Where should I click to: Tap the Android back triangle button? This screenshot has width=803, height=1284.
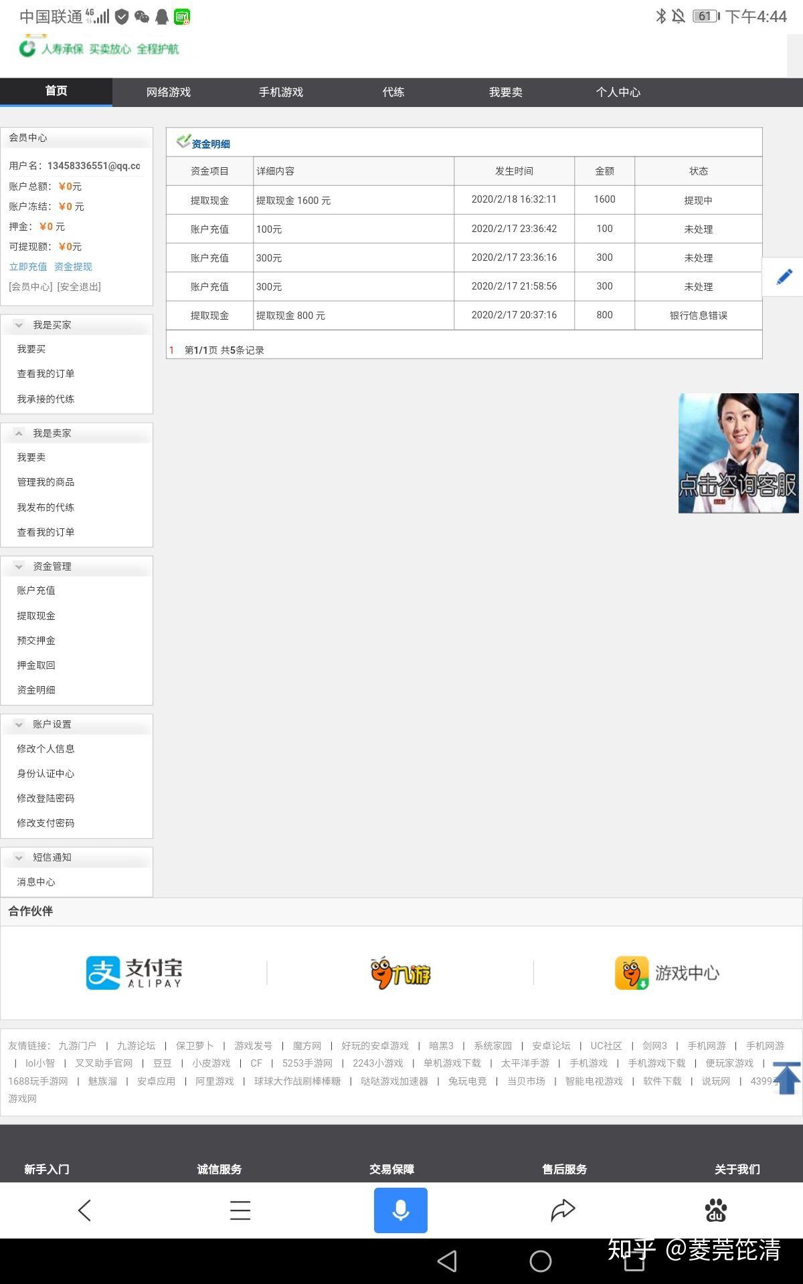[446, 1261]
